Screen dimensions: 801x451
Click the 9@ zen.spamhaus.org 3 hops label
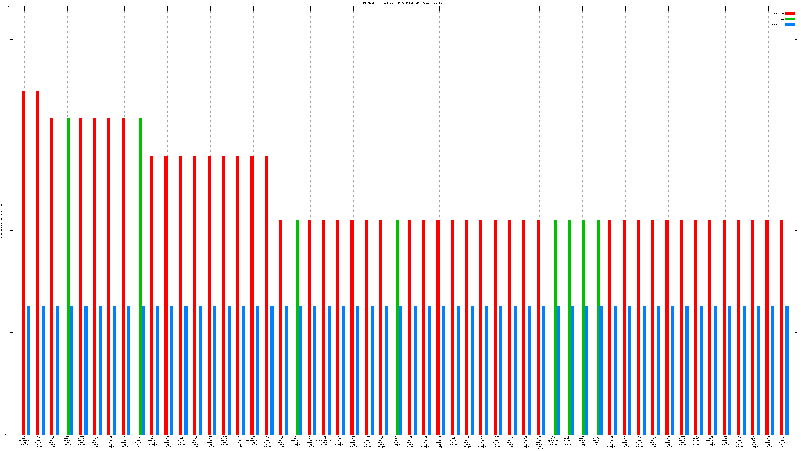point(296,441)
